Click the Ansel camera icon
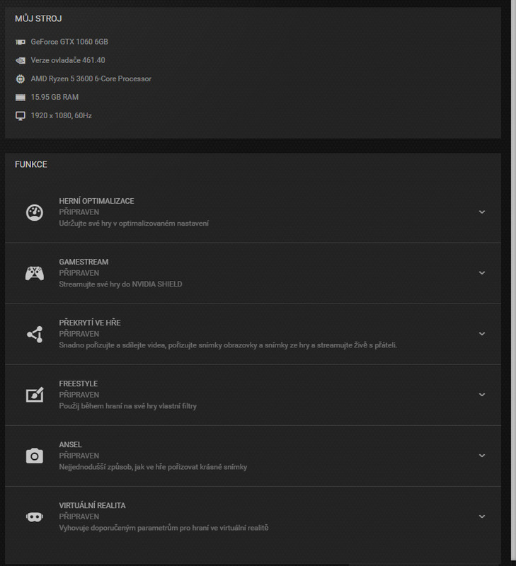 (x=34, y=456)
